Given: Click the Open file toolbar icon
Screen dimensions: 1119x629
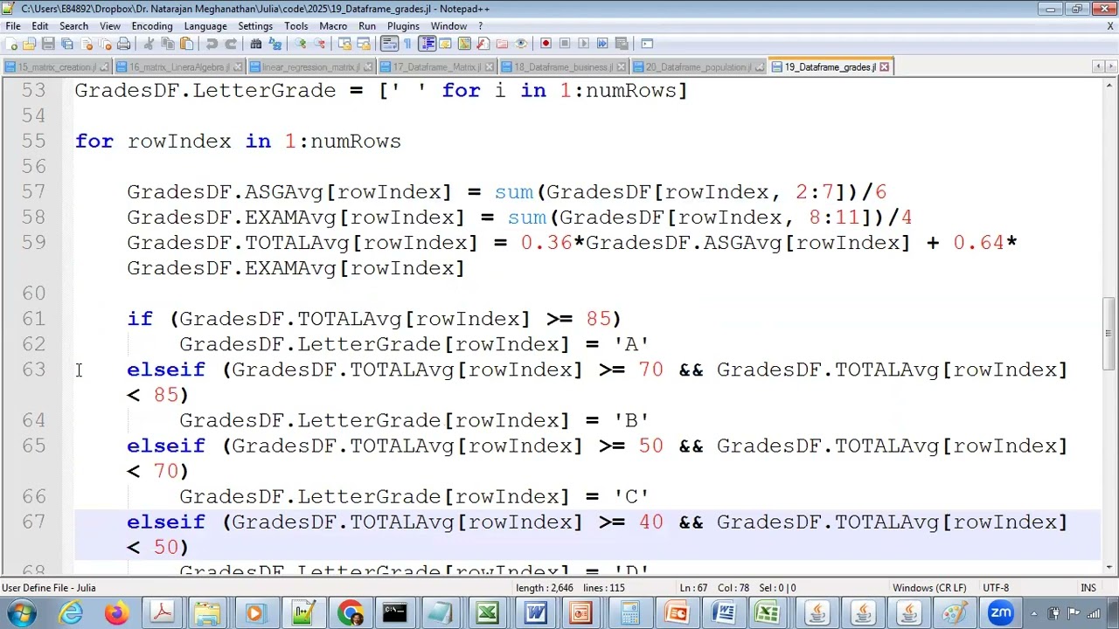Looking at the screenshot, I should 29,44.
